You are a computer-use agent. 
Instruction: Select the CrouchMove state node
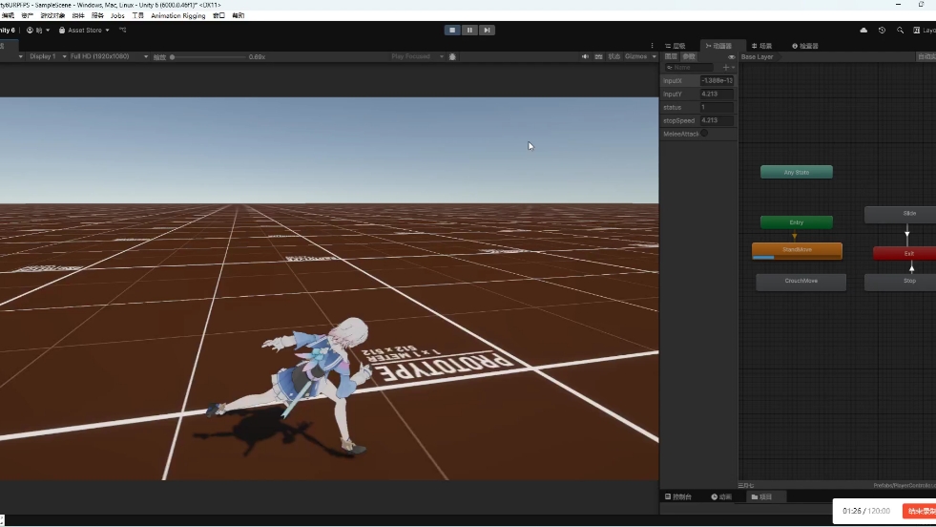801,282
